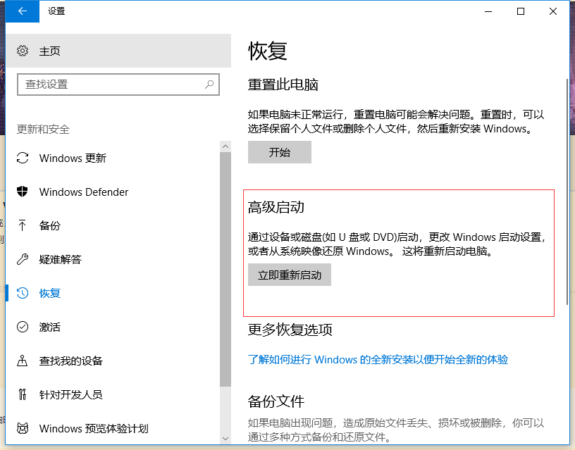Click the Windows Defender shield icon
575x450 pixels.
tap(23, 192)
